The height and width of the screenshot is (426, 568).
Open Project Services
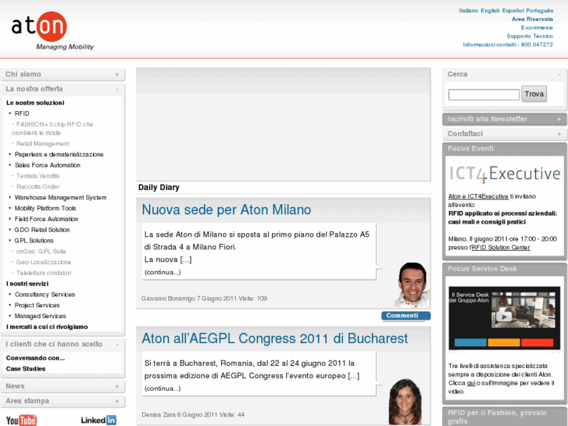(37, 306)
